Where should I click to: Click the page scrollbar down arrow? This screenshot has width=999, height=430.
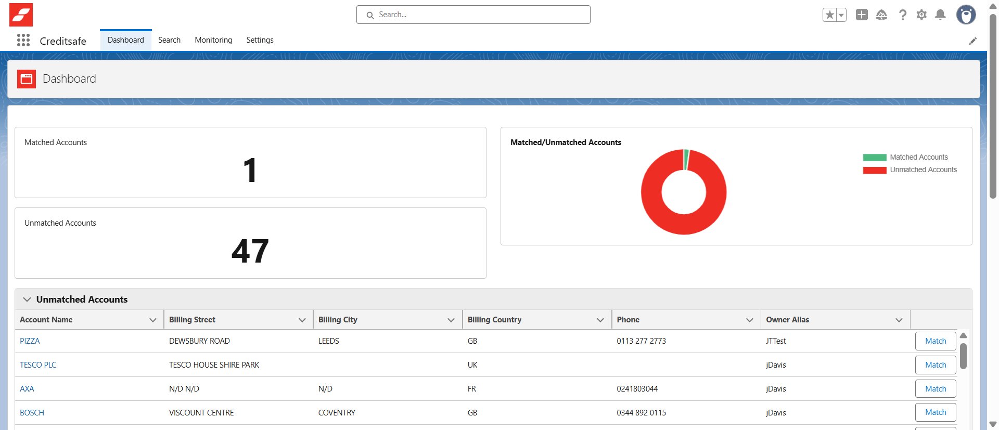[x=993, y=424]
